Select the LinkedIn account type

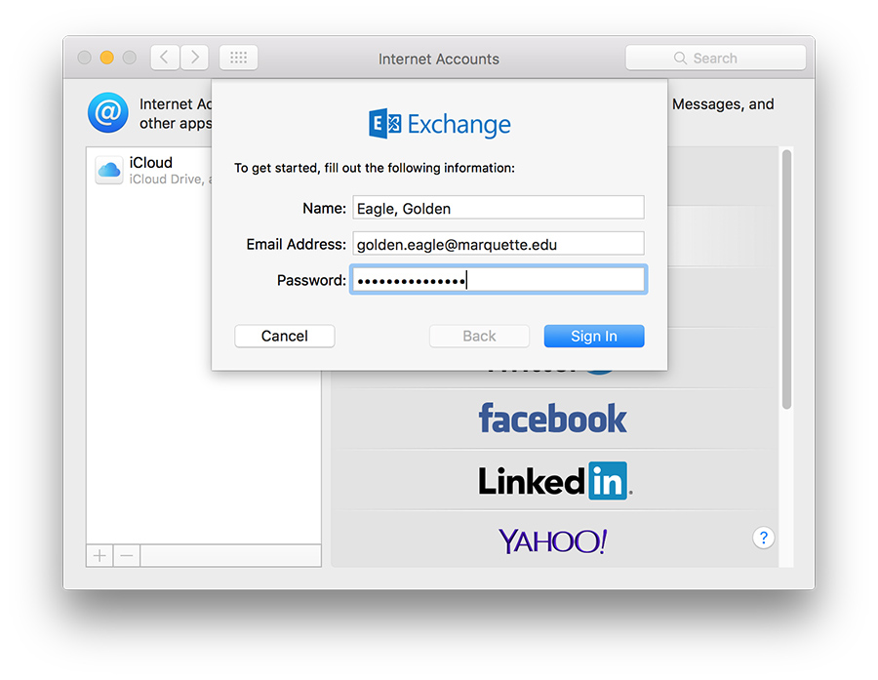pos(554,480)
